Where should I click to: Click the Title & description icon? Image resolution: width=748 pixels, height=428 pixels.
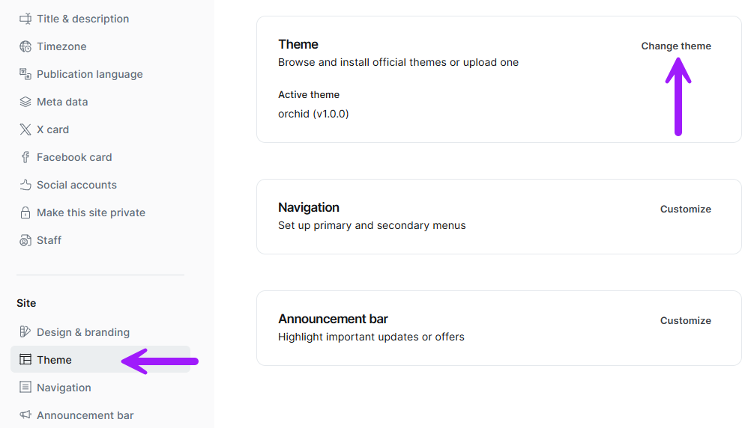pyautogui.click(x=25, y=19)
